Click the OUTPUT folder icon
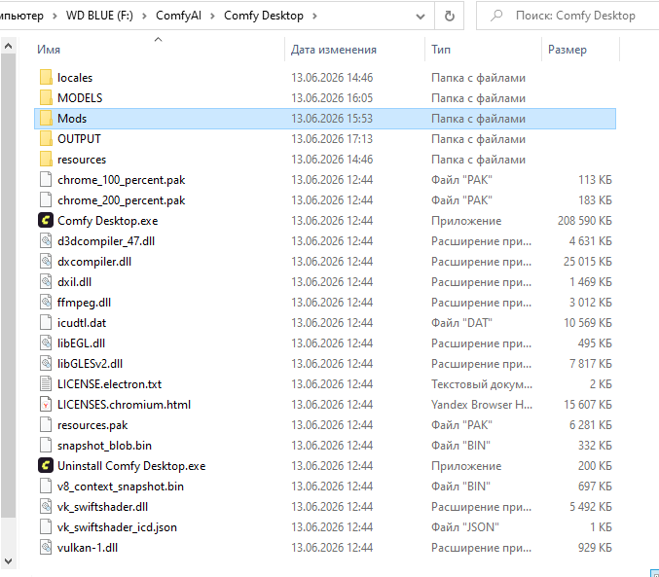 click(46, 139)
